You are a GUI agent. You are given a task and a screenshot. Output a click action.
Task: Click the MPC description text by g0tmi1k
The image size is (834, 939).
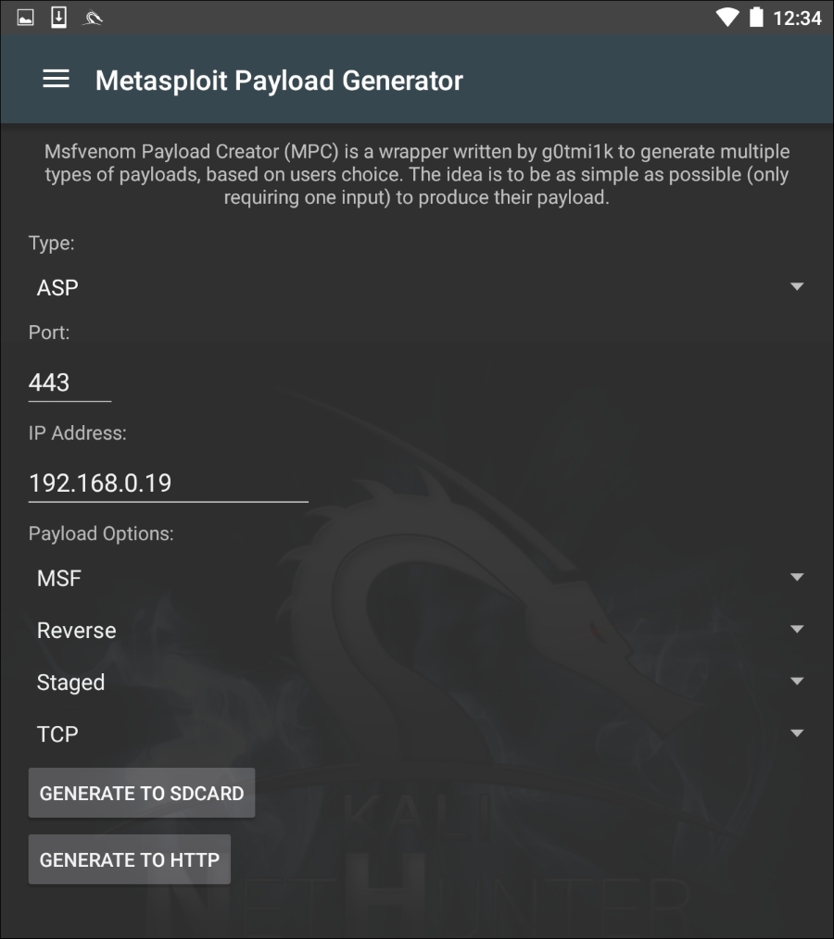[417, 173]
